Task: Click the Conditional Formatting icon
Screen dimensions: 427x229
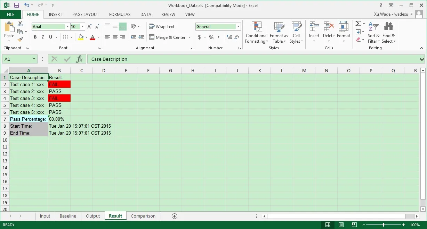Action: [x=256, y=27]
